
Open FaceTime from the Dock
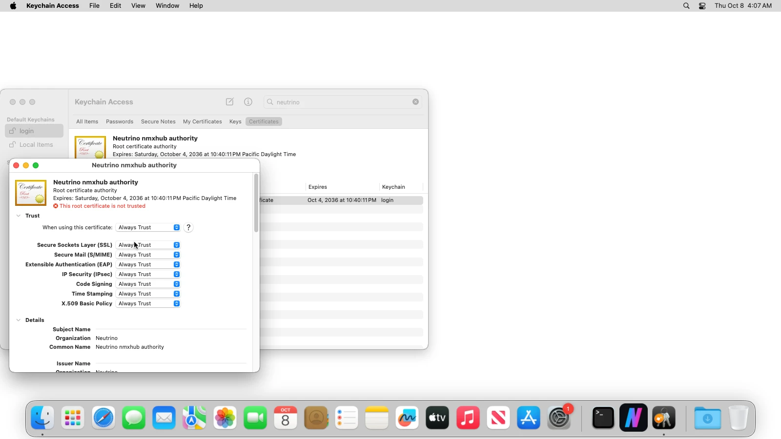click(x=255, y=418)
